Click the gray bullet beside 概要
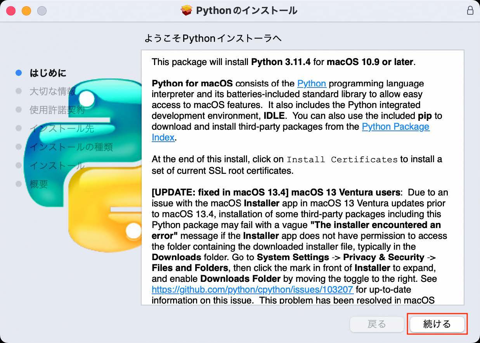The width and height of the screenshot is (480, 343). click(18, 184)
